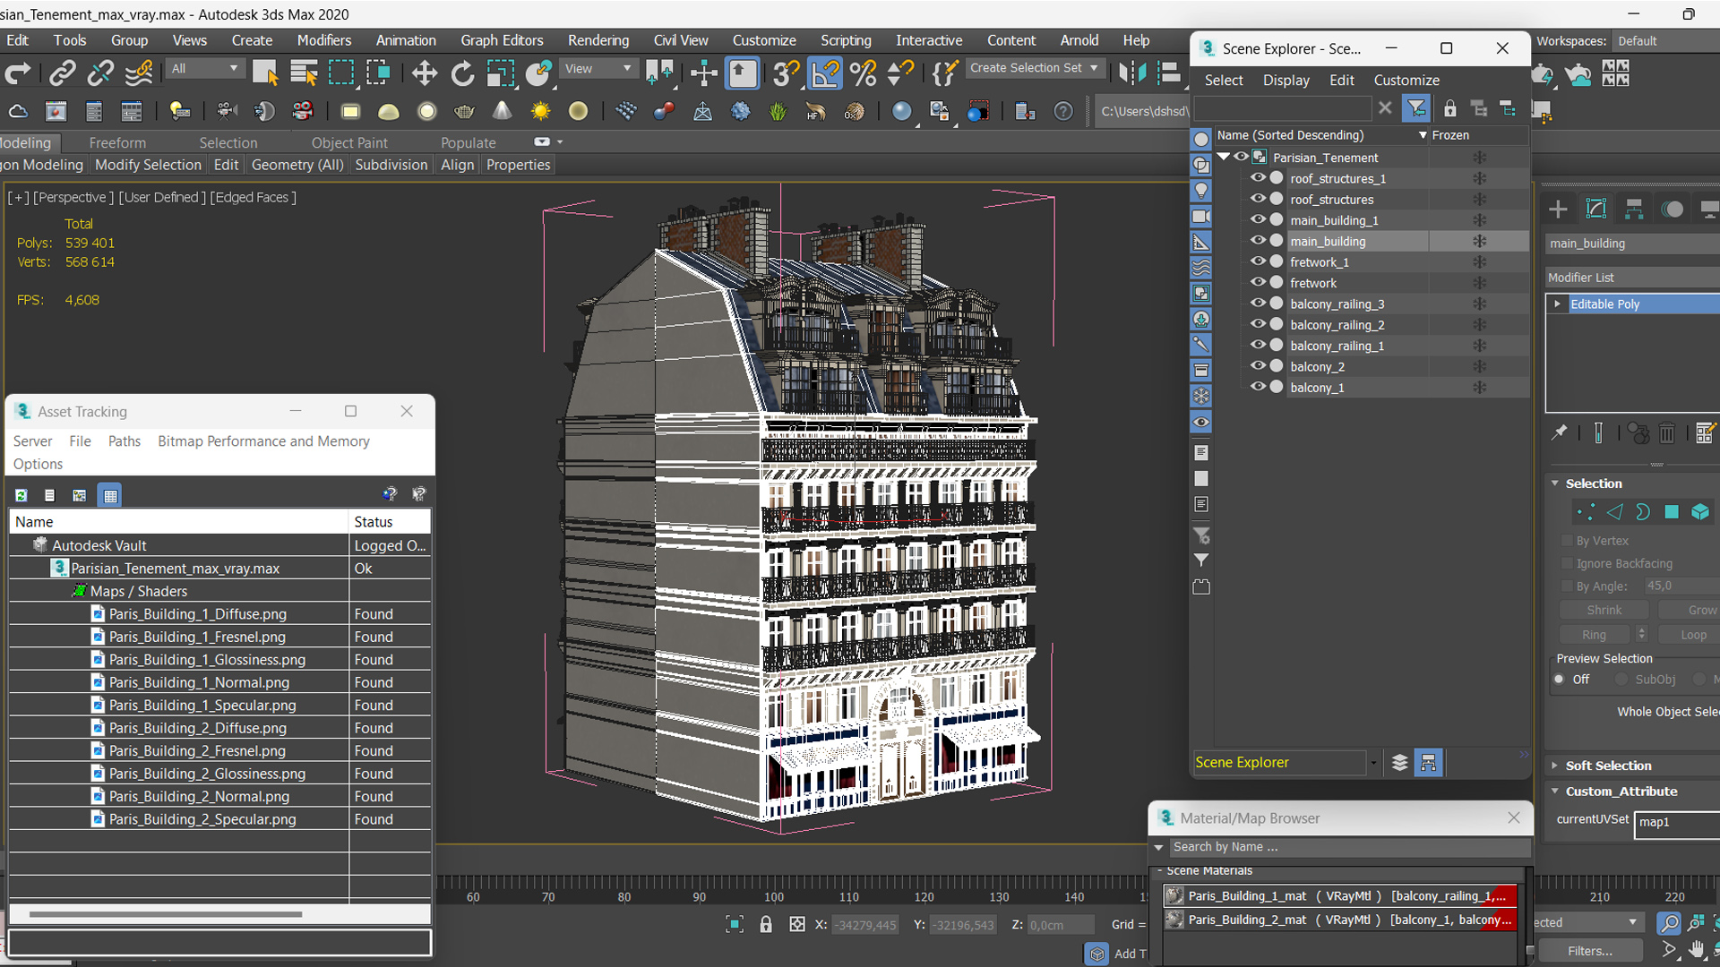The width and height of the screenshot is (1720, 967).
Task: Freeze main_building via snowflake column
Action: pos(1479,241)
